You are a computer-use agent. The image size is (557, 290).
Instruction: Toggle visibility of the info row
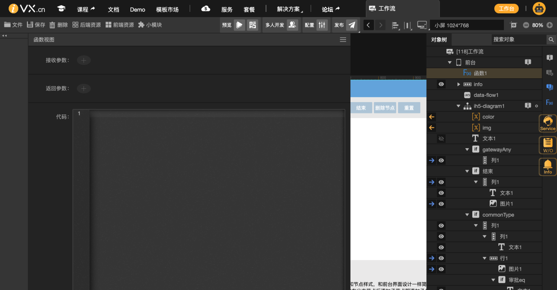(441, 84)
